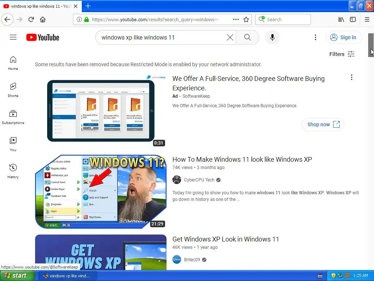Go to YouTube home via logo

point(43,38)
